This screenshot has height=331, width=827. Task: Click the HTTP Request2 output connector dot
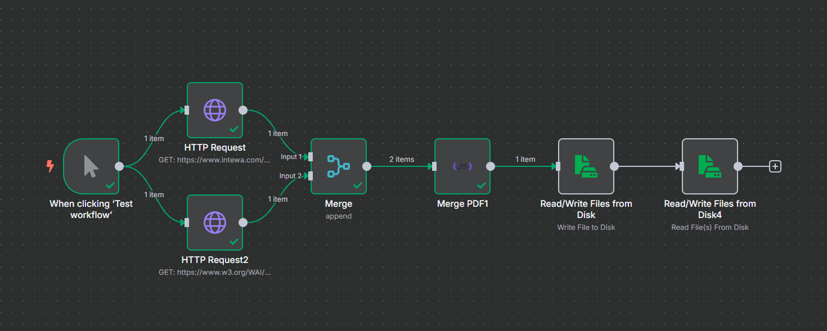[x=243, y=222]
